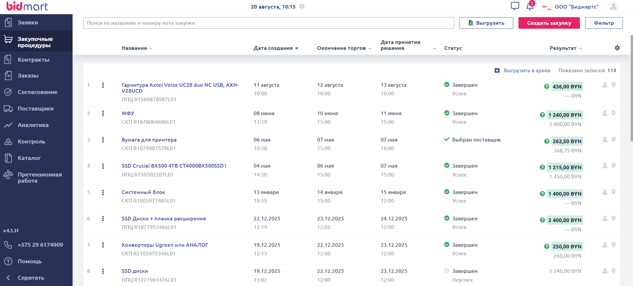This screenshot has height=286, width=633.
Task: Sort table by Дата создания column
Action: click(x=276, y=48)
